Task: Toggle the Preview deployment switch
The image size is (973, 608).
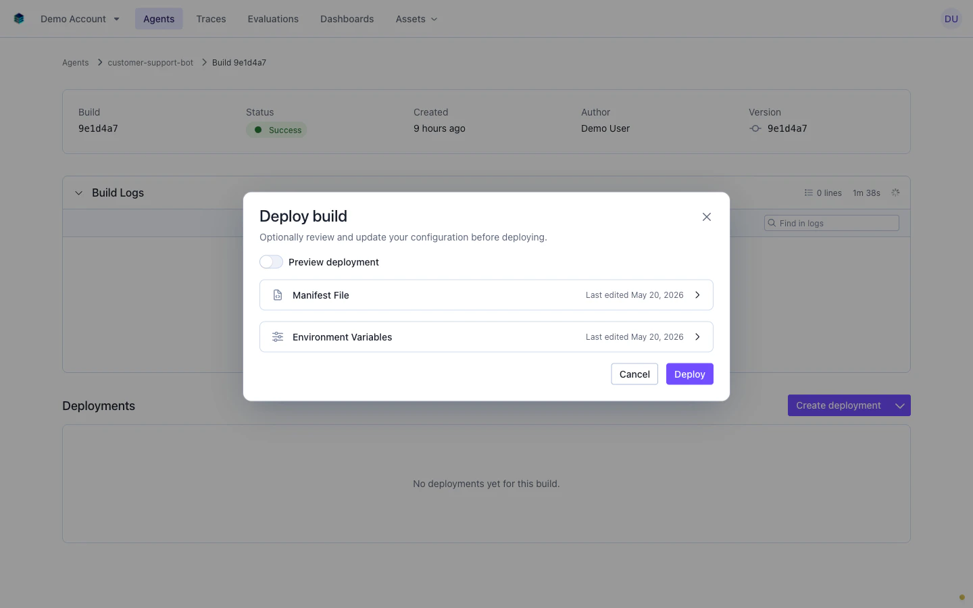Action: pos(272,262)
